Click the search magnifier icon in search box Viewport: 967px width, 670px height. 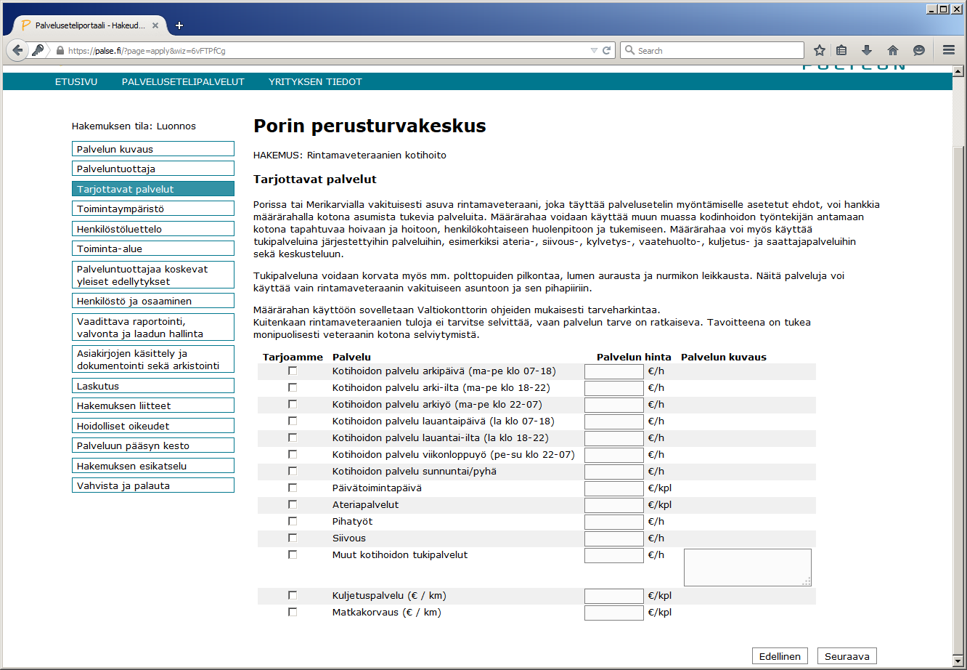[x=629, y=51]
